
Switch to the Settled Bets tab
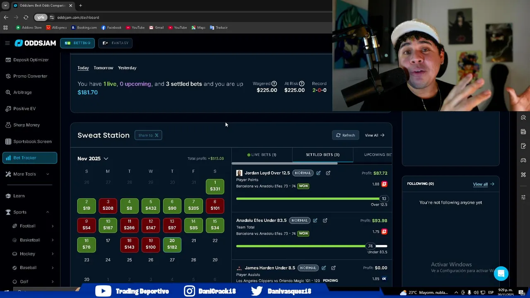click(323, 155)
